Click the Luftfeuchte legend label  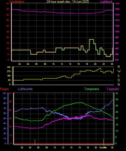pyautogui.click(x=25, y=89)
